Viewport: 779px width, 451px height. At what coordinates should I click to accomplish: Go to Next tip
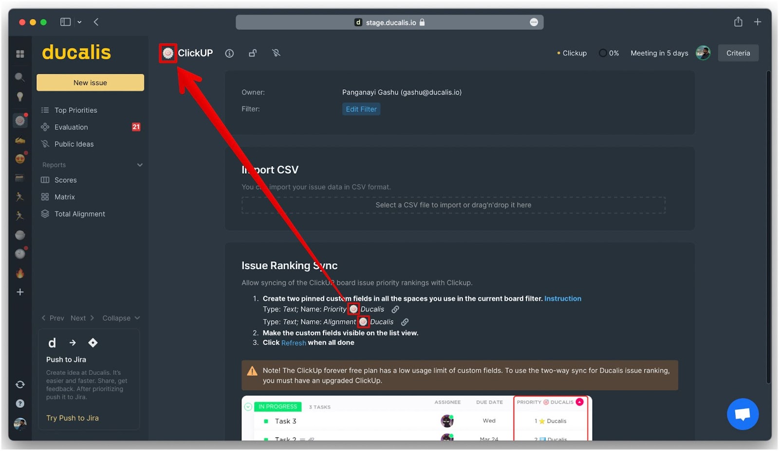[82, 318]
